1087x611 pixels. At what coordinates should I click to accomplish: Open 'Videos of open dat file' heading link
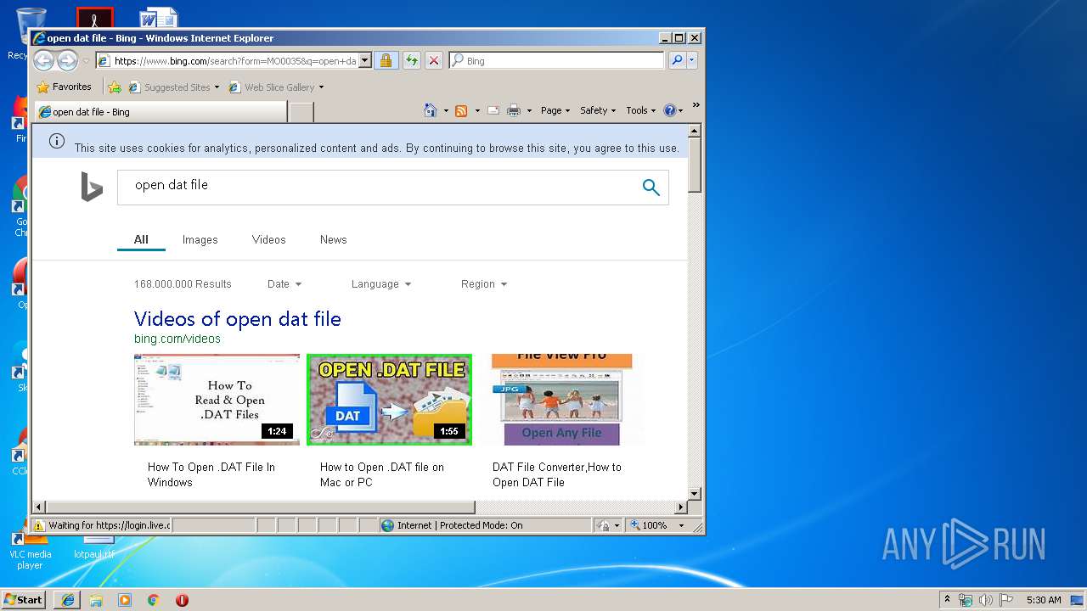tap(238, 319)
